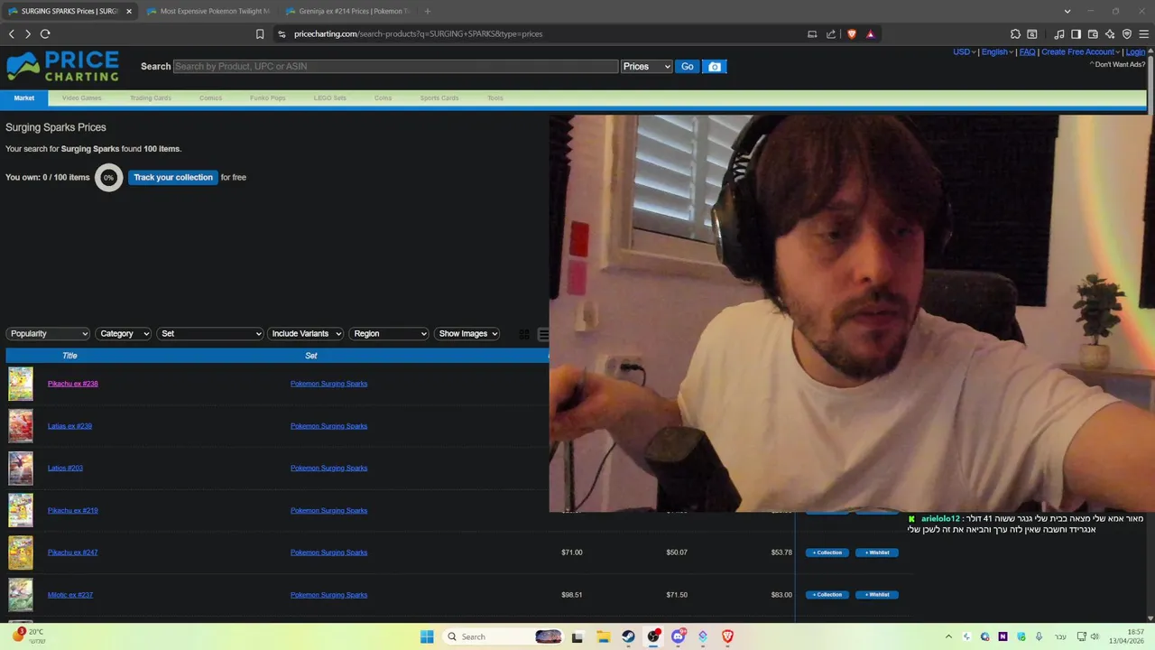Add Milotic ex #237 to Wishlist
Viewport: 1155px width, 650px height.
[x=877, y=595]
